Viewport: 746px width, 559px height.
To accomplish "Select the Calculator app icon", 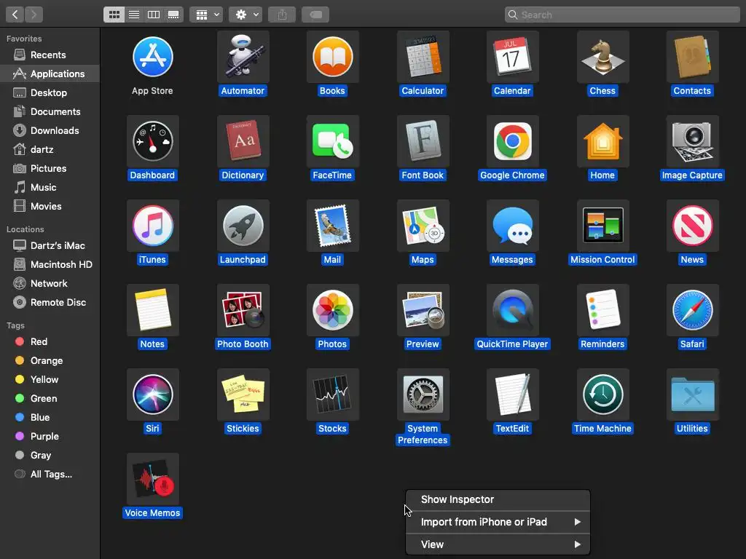I will pyautogui.click(x=423, y=57).
